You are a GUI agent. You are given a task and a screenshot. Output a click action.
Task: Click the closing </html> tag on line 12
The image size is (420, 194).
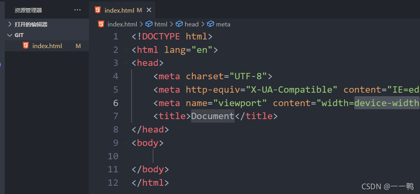[x=150, y=183]
